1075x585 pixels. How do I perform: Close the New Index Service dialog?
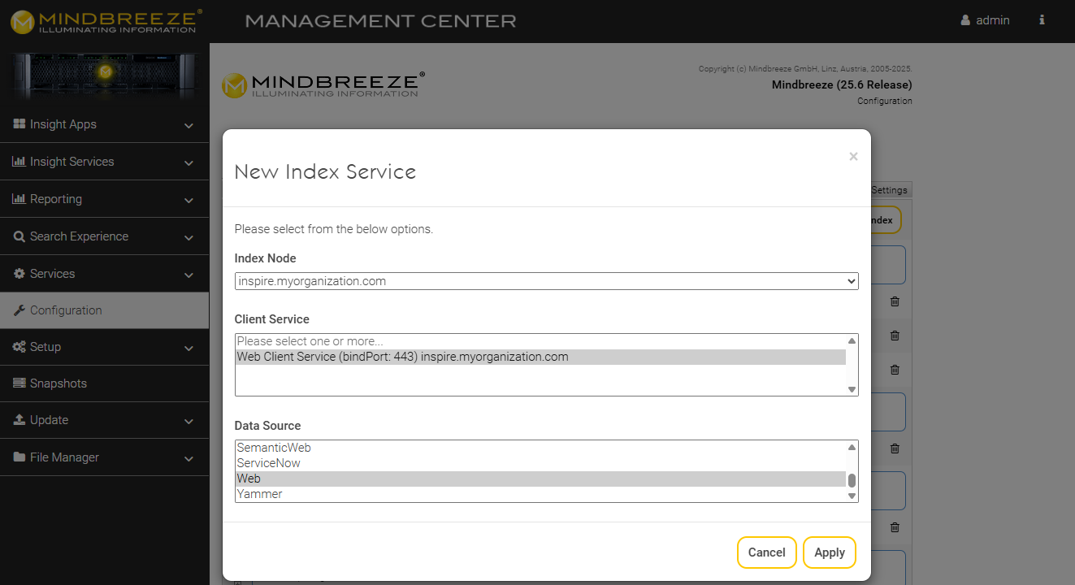pos(853,156)
